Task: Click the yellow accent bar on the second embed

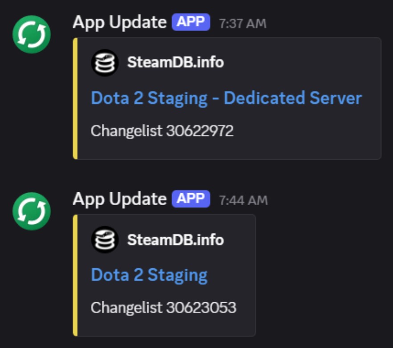Action: point(75,274)
